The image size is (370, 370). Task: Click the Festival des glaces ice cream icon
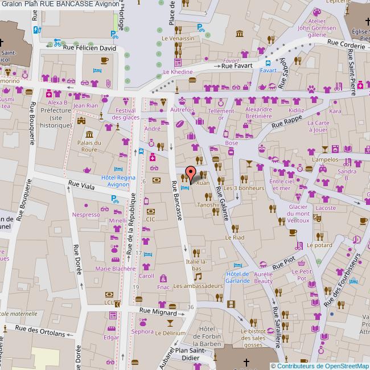pyautogui.click(x=126, y=102)
